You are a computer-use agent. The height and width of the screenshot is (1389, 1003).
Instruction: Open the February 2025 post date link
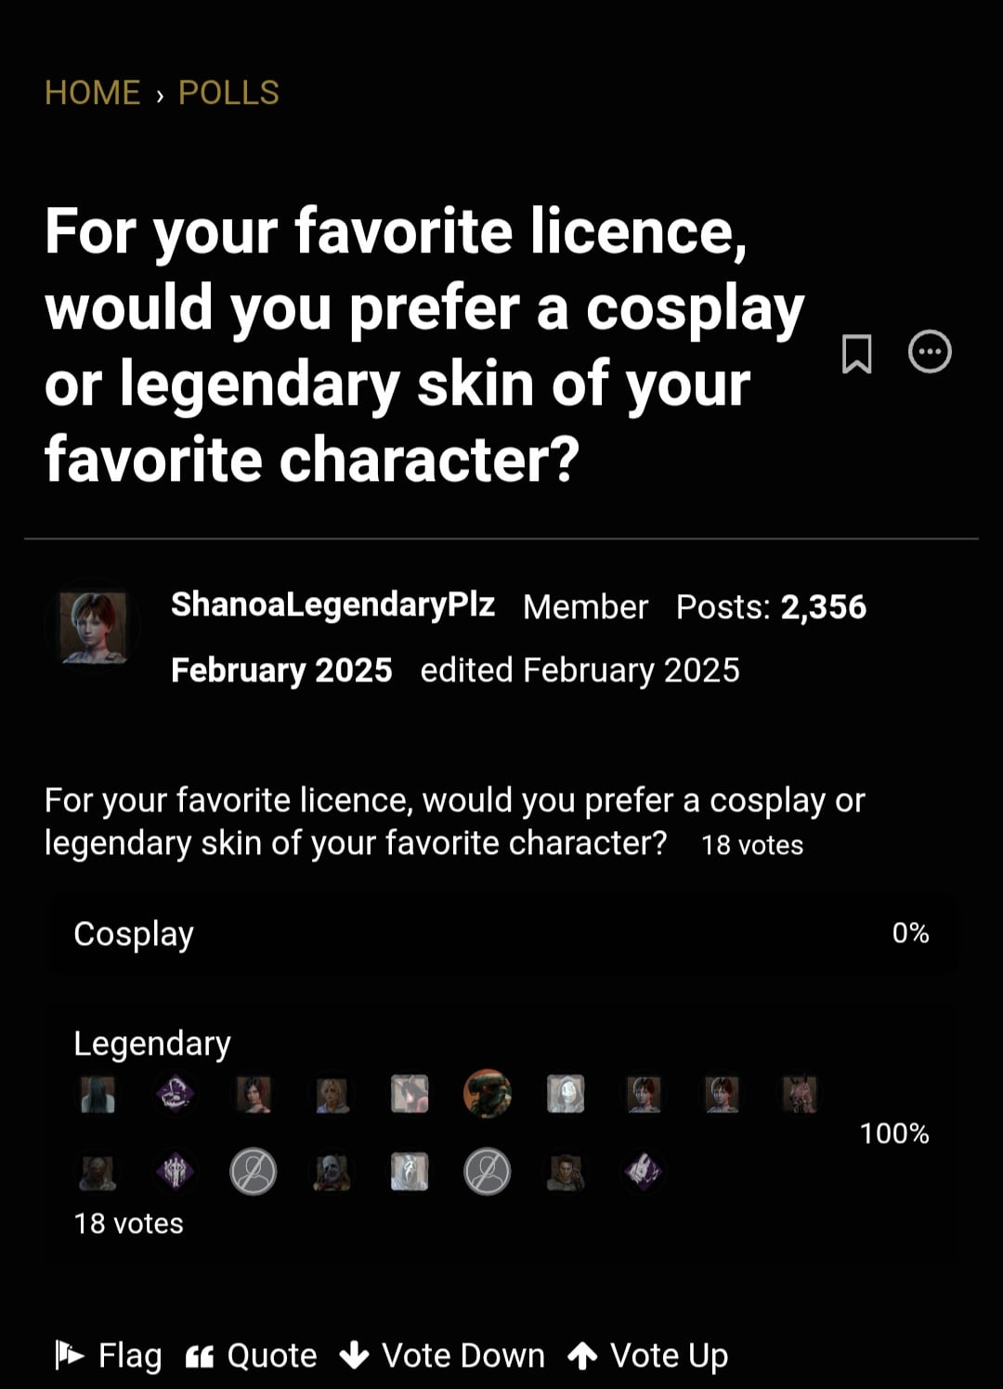[x=281, y=670]
